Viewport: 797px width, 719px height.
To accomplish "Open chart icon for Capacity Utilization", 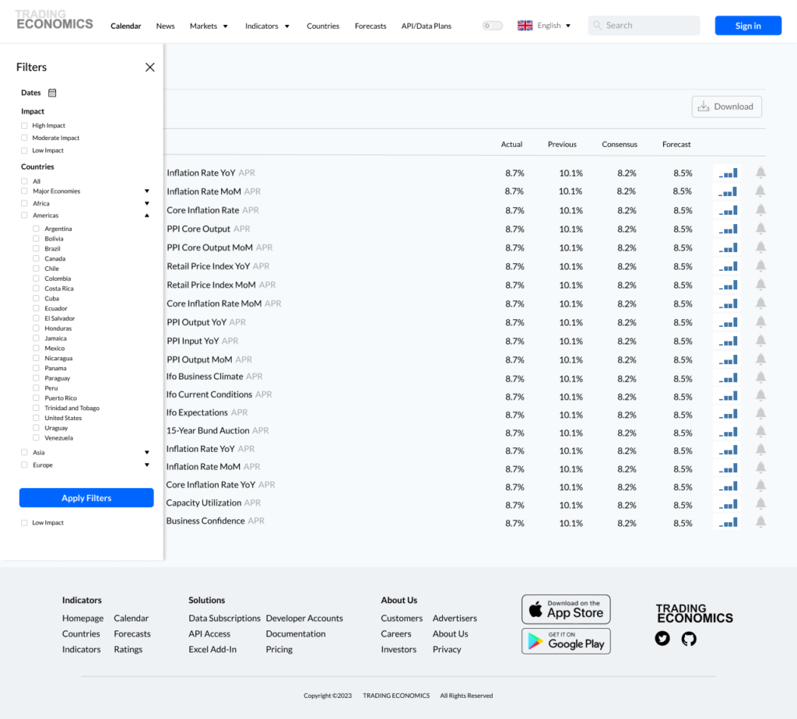I will (728, 504).
